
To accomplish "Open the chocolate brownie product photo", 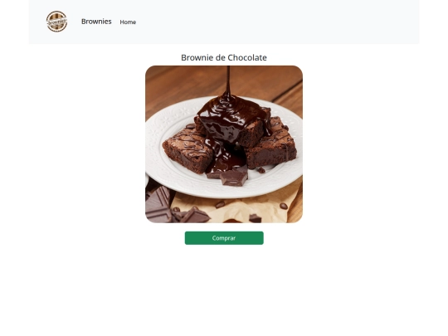I will tap(224, 144).
